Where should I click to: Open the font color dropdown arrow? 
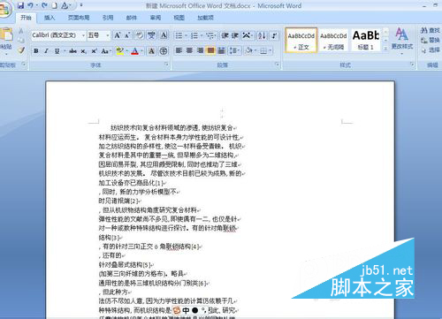pyautogui.click(x=141, y=51)
